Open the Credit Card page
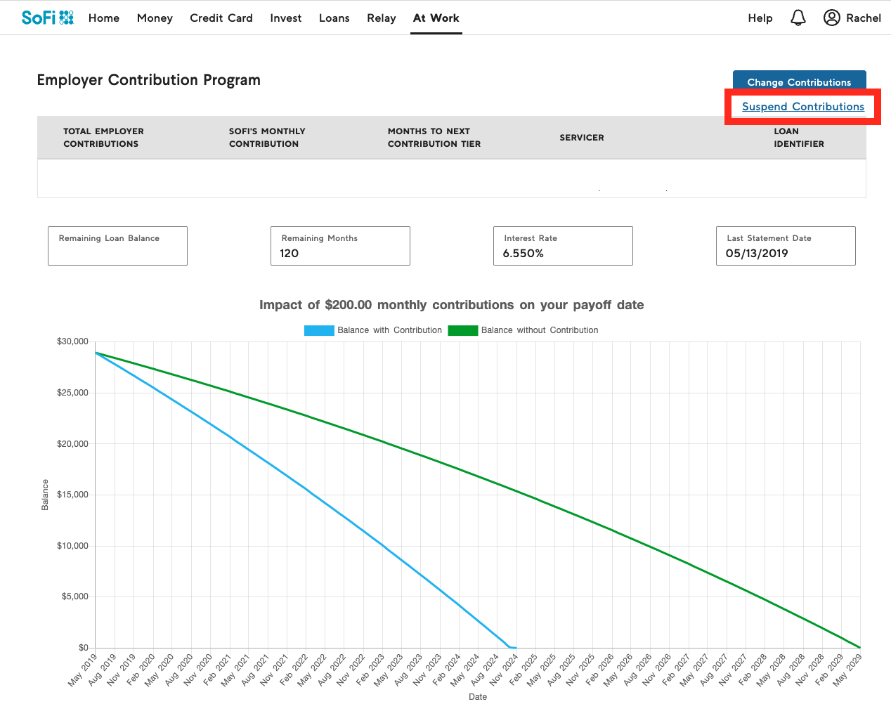The image size is (891, 704). [221, 18]
